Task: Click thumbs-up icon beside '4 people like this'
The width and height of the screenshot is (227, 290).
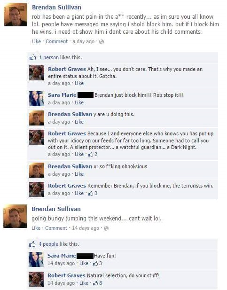Action: pos(32,244)
